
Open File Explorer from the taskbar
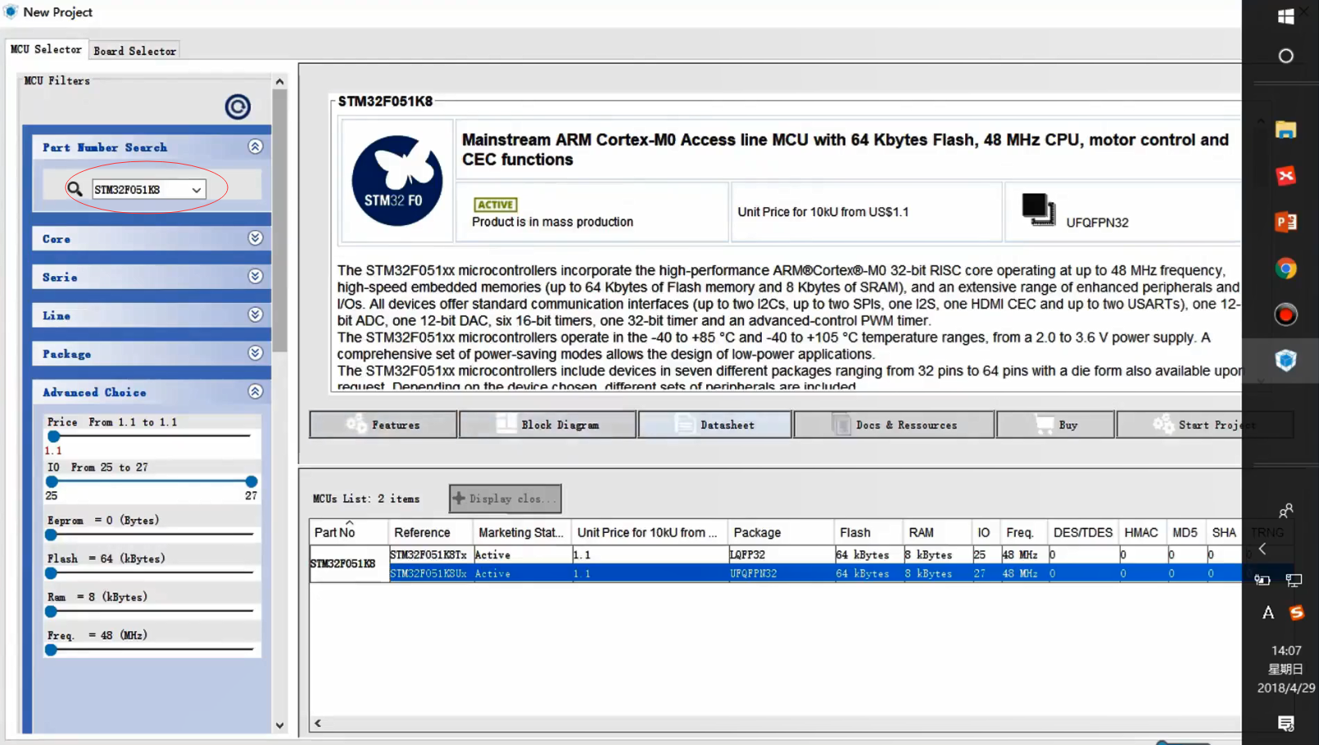(1285, 130)
